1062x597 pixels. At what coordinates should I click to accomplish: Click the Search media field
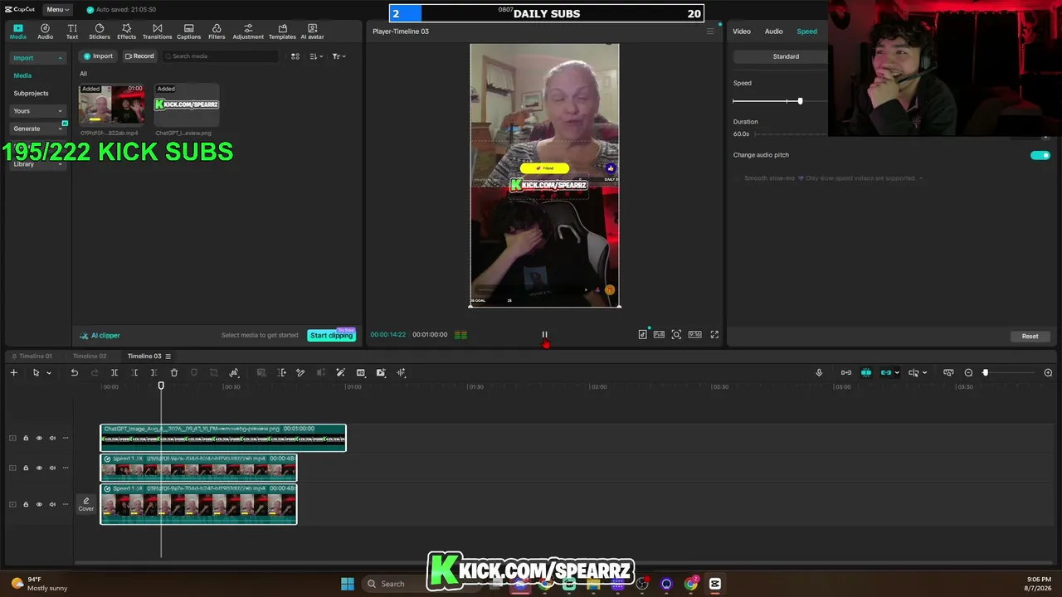coord(222,56)
